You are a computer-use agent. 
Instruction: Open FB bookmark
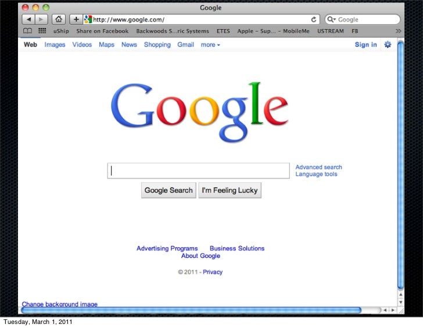pyautogui.click(x=355, y=31)
